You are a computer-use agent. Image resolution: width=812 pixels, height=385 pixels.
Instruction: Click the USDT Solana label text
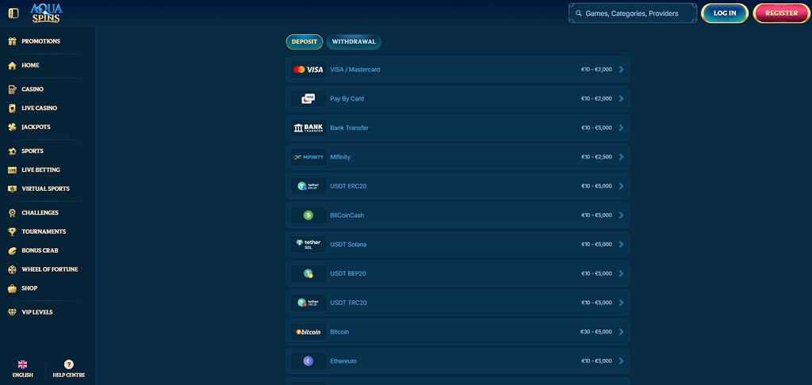click(349, 244)
